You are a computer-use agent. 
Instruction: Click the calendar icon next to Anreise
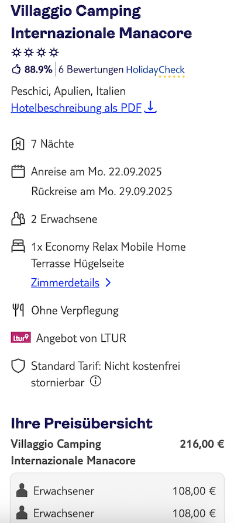point(18,172)
